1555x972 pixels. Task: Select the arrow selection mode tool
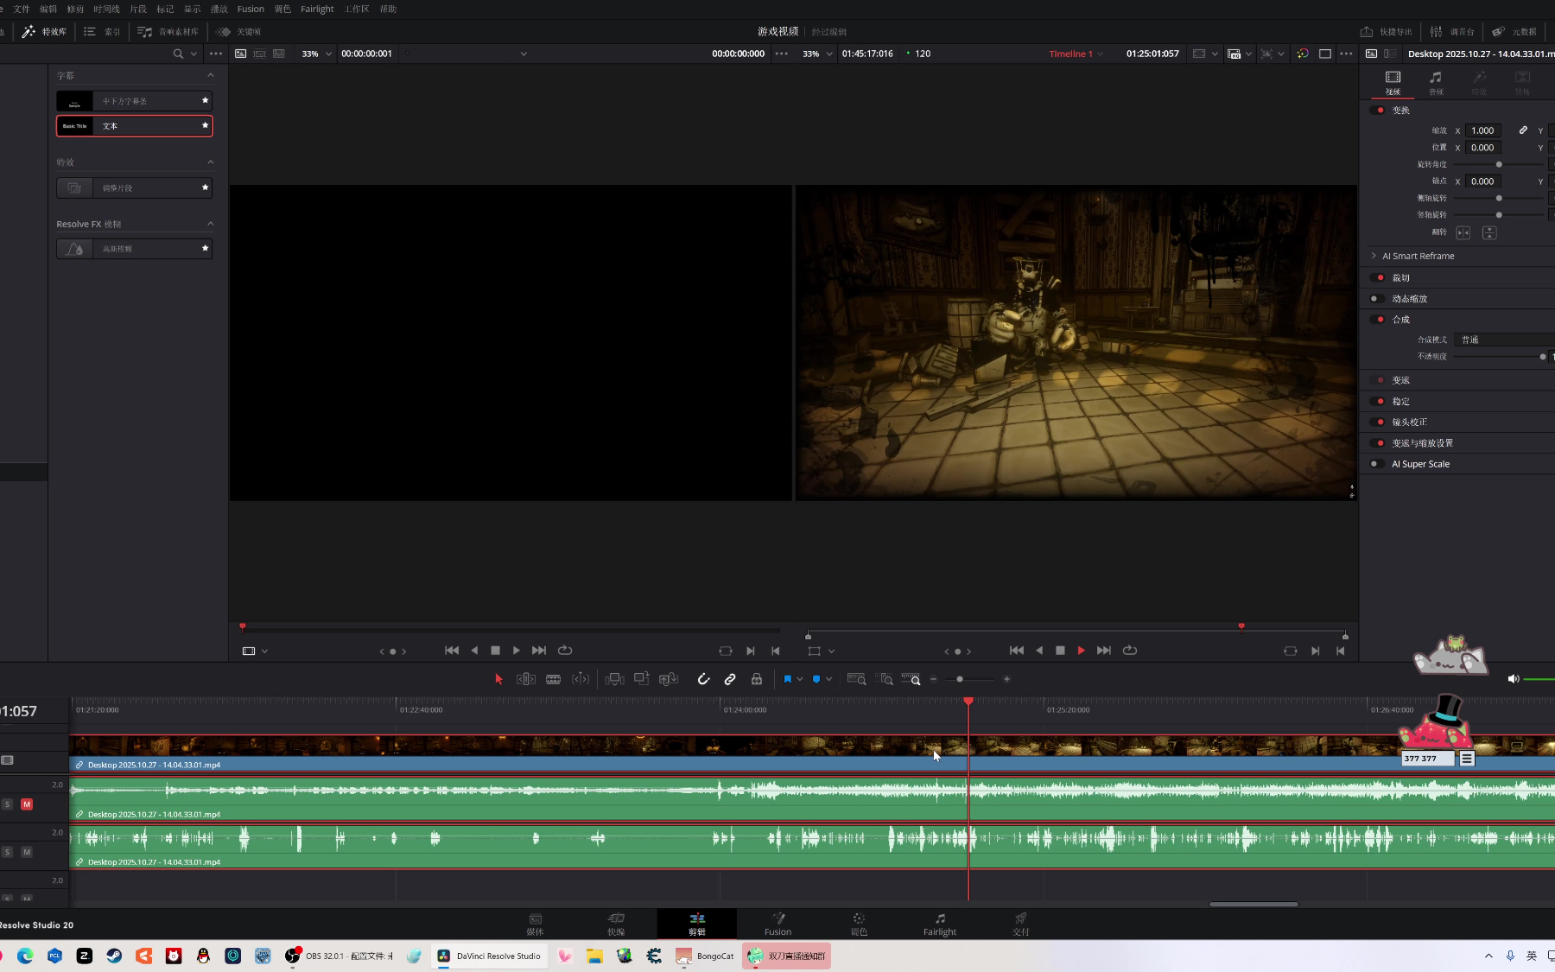(x=498, y=679)
